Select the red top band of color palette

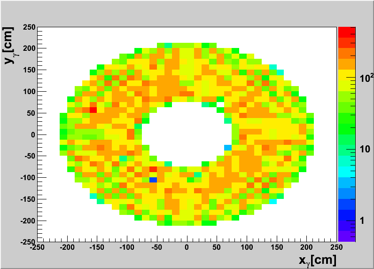point(347,32)
